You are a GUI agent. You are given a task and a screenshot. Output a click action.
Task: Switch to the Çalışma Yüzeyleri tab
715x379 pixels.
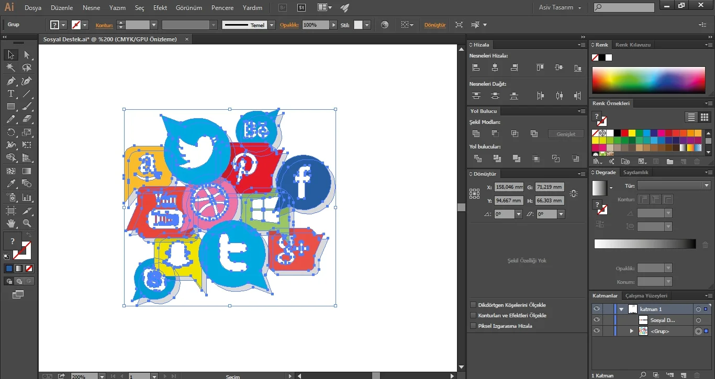[x=646, y=295]
